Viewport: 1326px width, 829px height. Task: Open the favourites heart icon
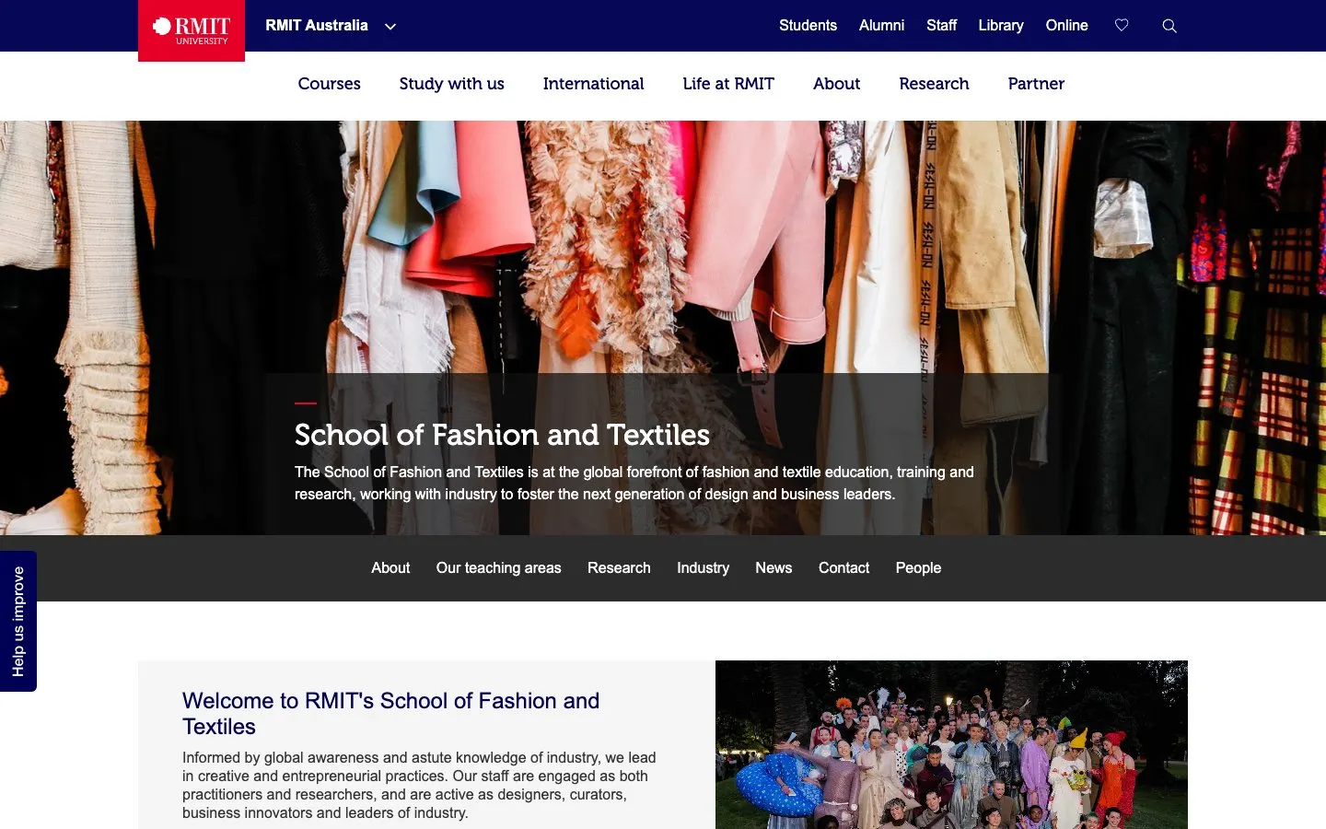tap(1122, 26)
